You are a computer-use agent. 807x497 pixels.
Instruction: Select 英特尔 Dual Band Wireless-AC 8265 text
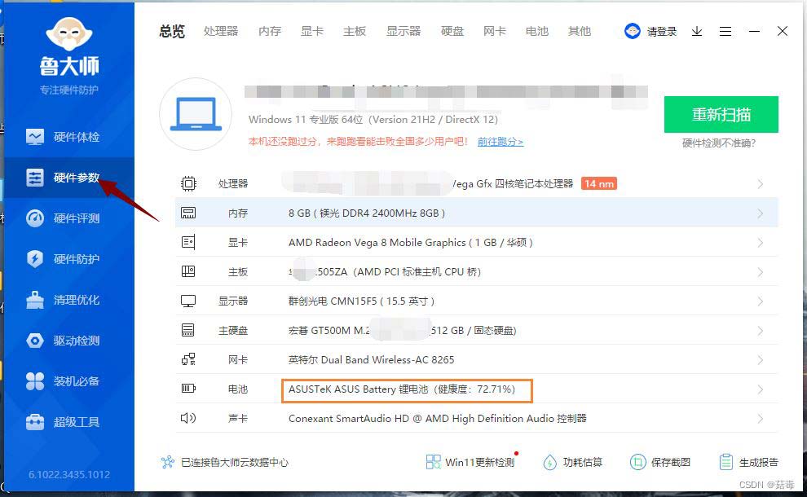coord(371,359)
